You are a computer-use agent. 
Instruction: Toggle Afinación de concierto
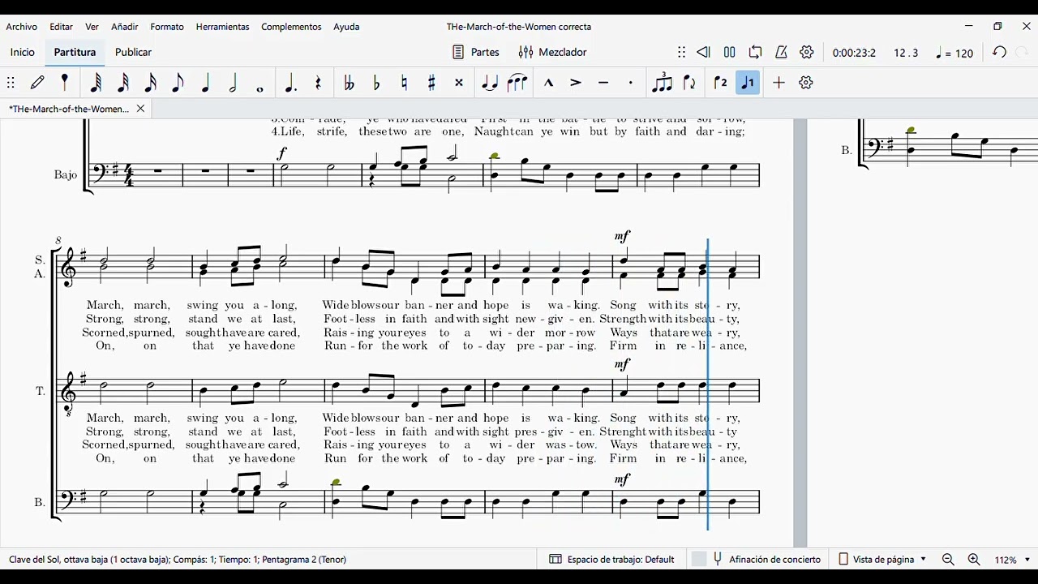[x=757, y=560]
